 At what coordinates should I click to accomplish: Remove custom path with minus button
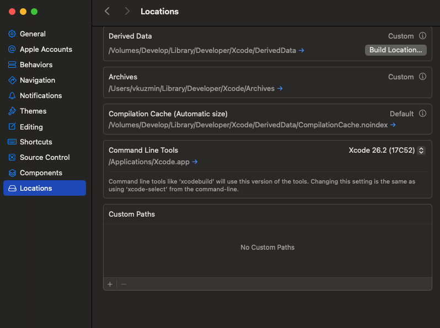124,284
